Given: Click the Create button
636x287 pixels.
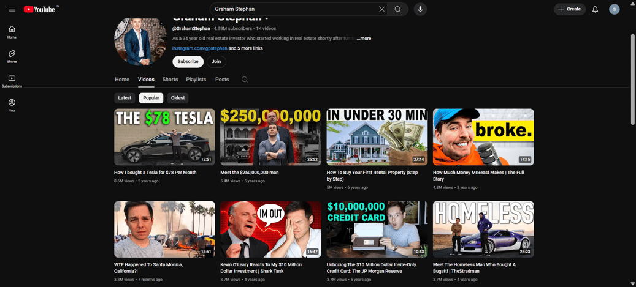Looking at the screenshot, I should click(570, 9).
